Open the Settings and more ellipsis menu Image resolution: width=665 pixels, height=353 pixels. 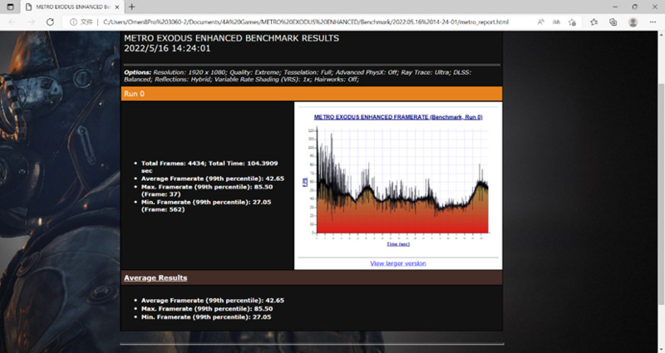click(653, 22)
